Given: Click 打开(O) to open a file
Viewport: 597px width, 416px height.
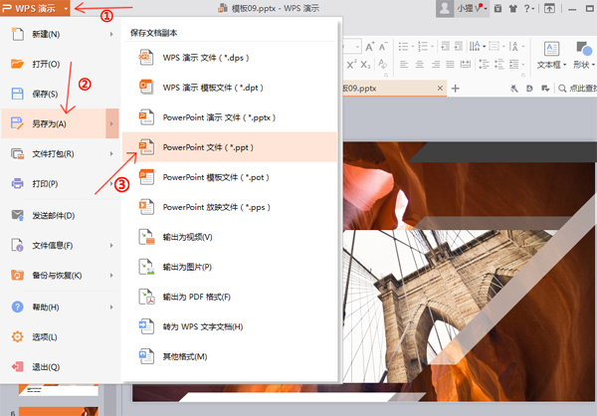Looking at the screenshot, I should pyautogui.click(x=47, y=64).
